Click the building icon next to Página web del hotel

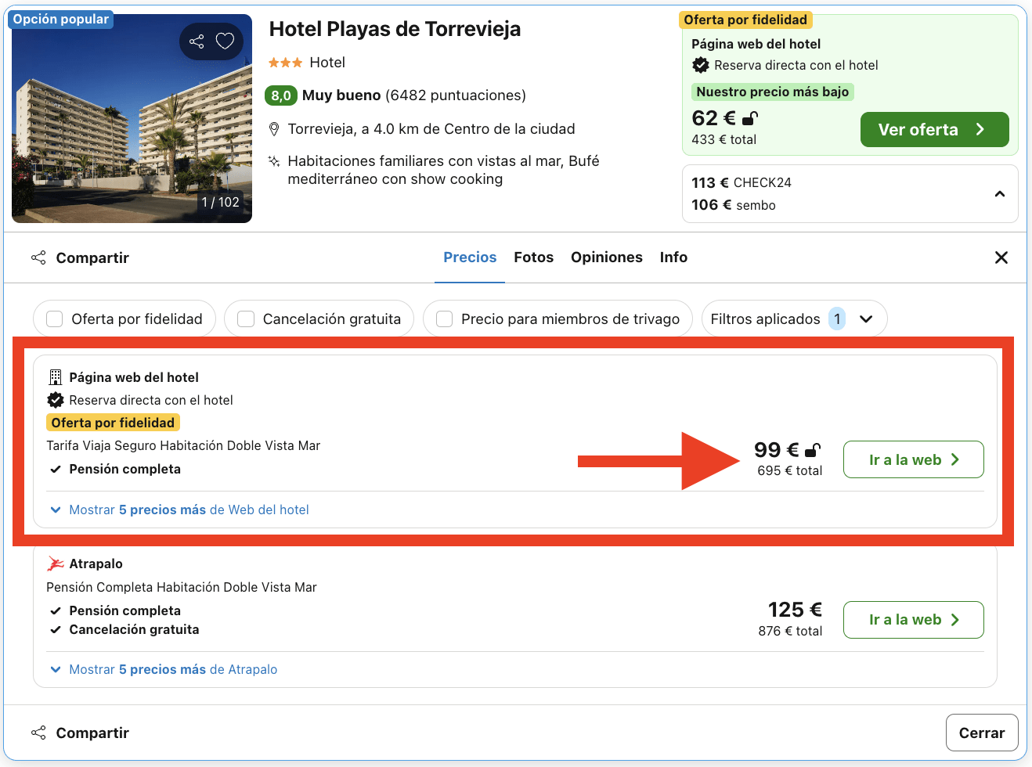pyautogui.click(x=56, y=377)
